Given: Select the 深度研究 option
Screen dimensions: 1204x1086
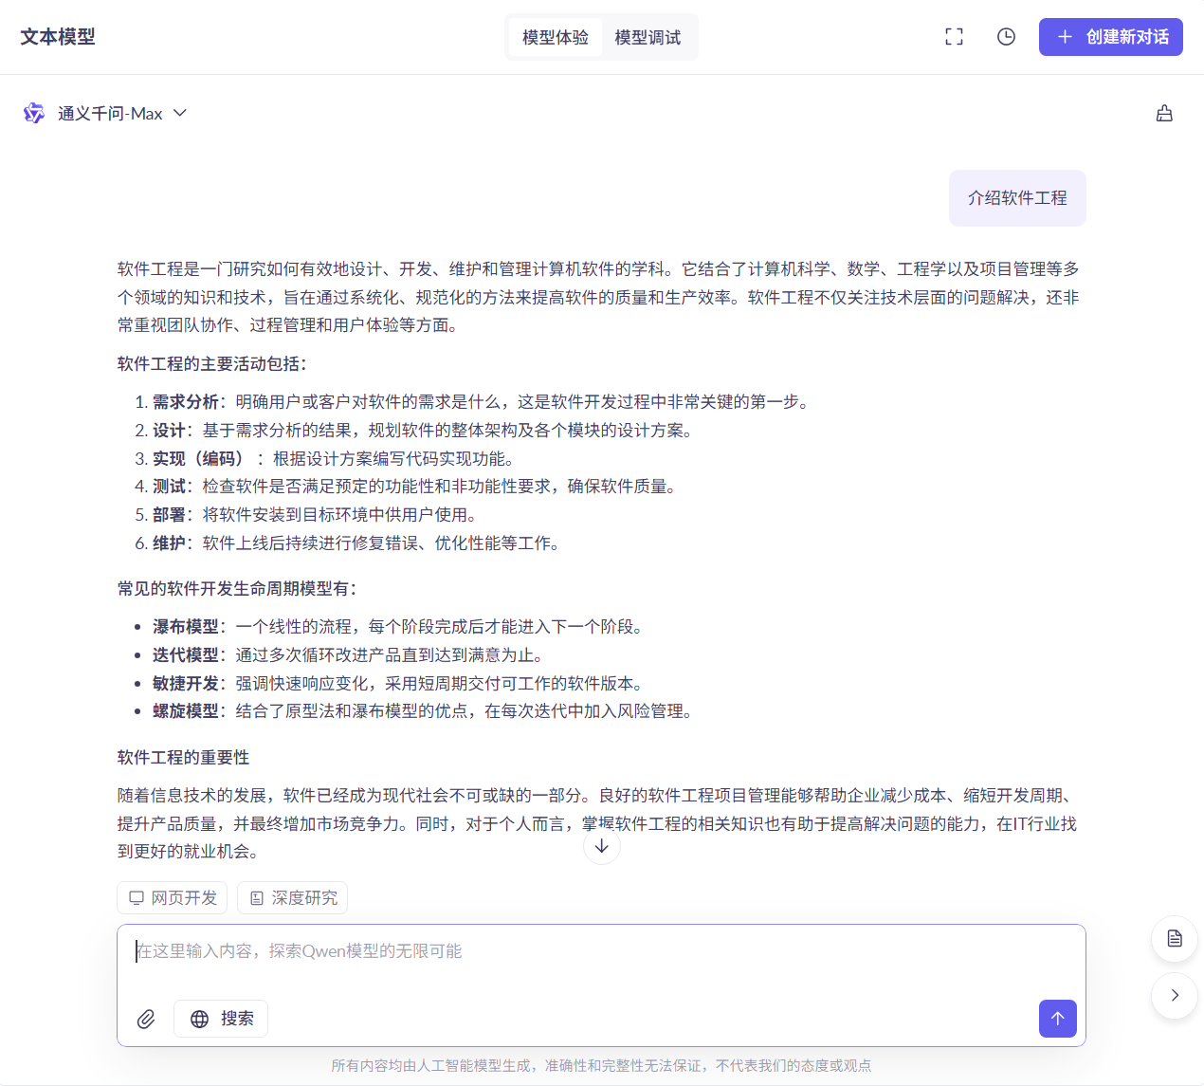Looking at the screenshot, I should point(293,897).
